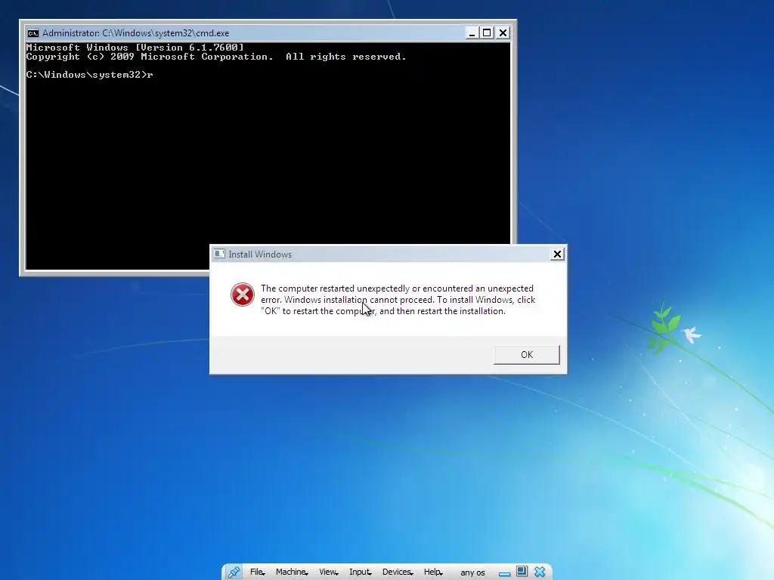Open the Help menu in VM toolbar

coord(433,572)
